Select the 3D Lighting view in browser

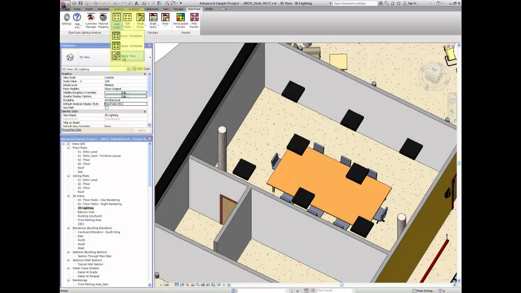tap(85, 208)
